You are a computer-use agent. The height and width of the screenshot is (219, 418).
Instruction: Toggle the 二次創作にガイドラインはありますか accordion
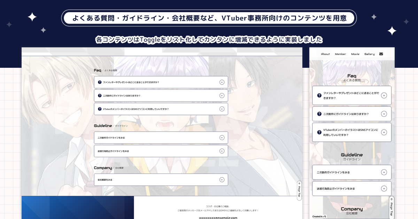click(x=222, y=96)
